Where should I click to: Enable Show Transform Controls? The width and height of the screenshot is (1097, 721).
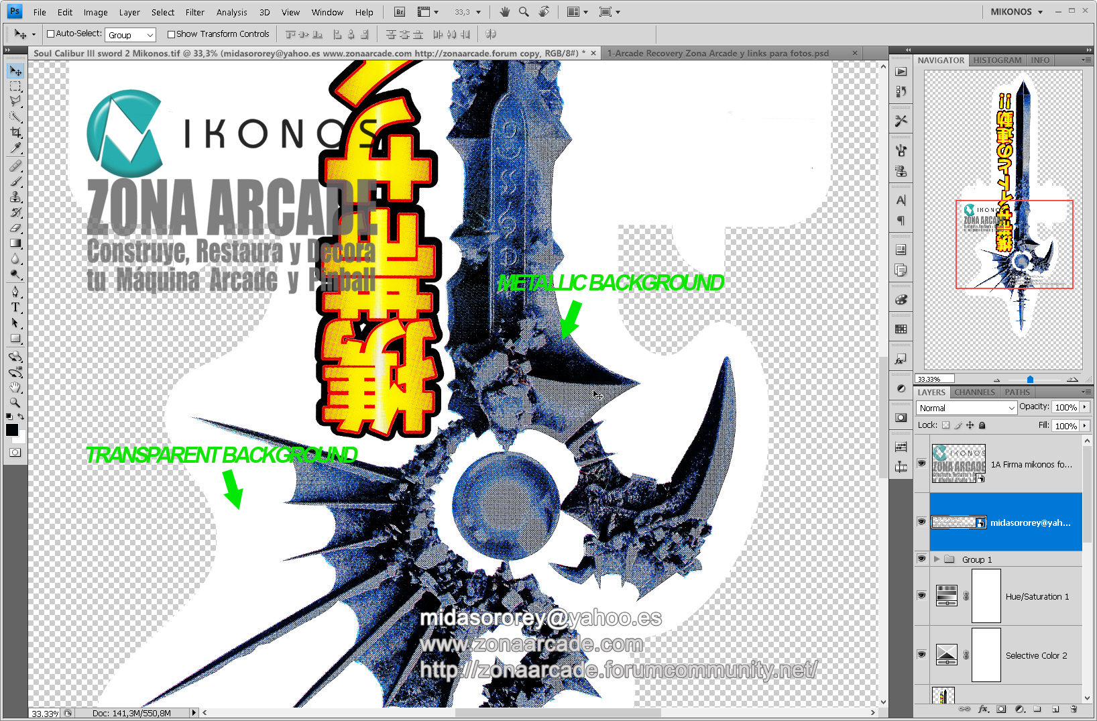pos(171,34)
